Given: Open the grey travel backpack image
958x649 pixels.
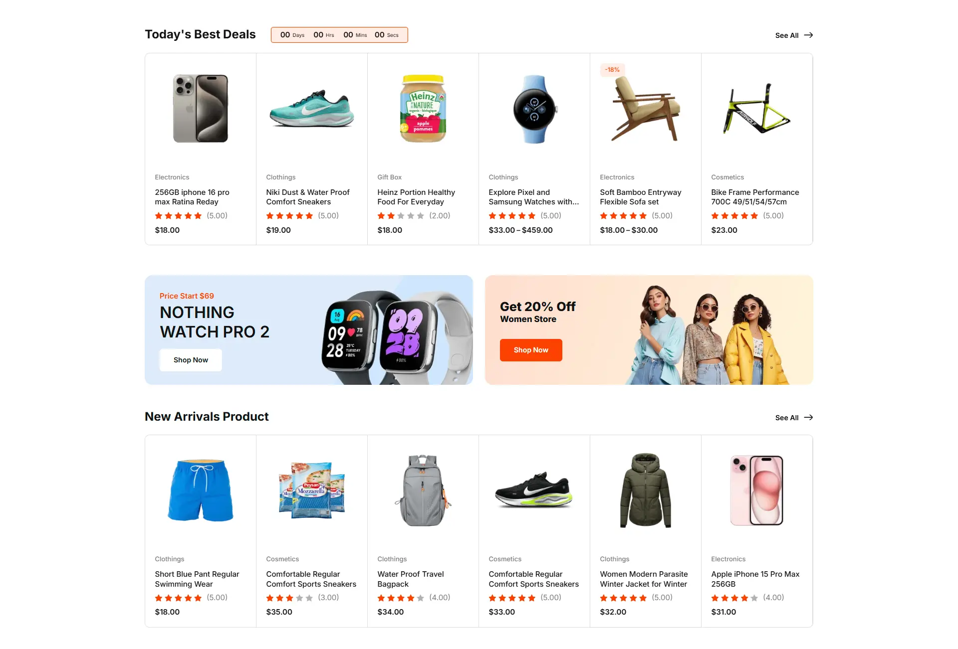Looking at the screenshot, I should pyautogui.click(x=423, y=490).
